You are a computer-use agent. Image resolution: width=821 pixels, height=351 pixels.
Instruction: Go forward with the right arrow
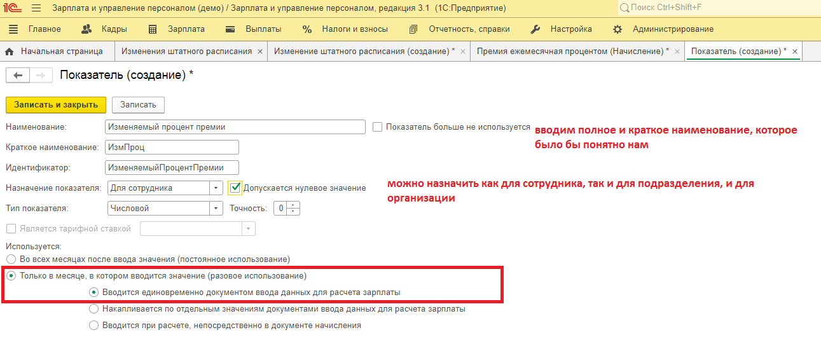click(41, 76)
